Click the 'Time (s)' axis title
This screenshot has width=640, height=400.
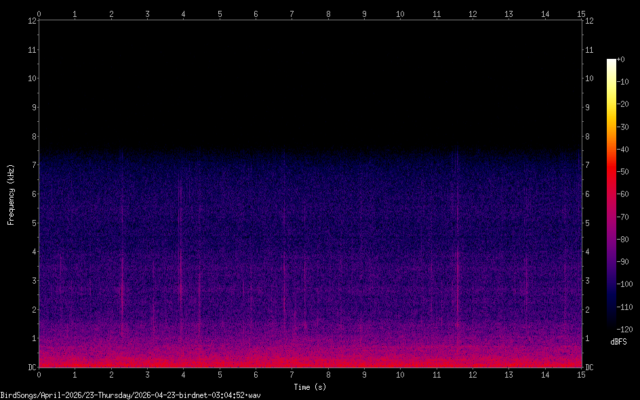click(310, 387)
